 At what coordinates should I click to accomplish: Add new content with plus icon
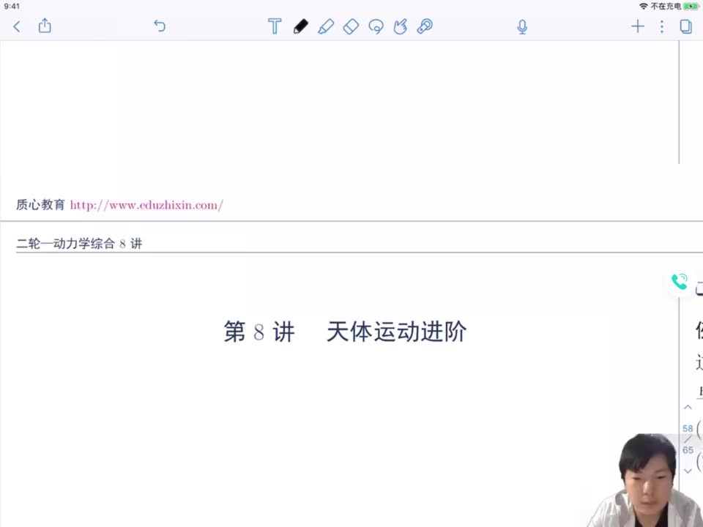pyautogui.click(x=638, y=26)
